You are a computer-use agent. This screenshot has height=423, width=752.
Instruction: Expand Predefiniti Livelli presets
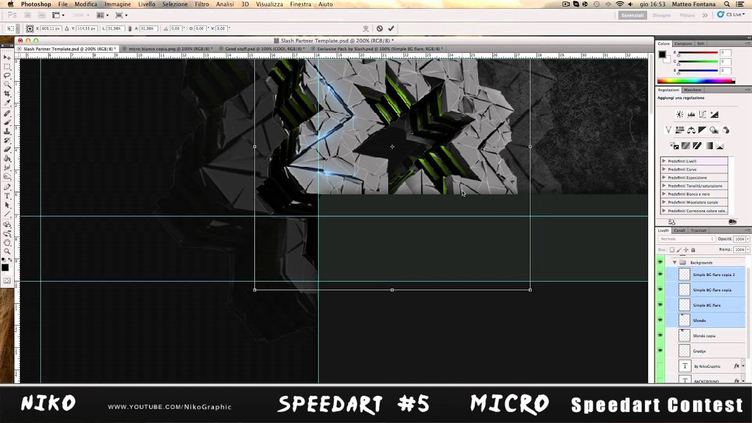664,161
